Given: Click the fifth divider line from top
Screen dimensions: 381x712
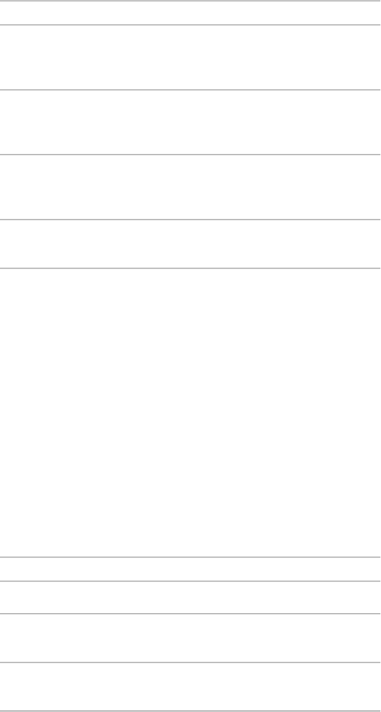Looking at the screenshot, I should (x=190, y=220).
